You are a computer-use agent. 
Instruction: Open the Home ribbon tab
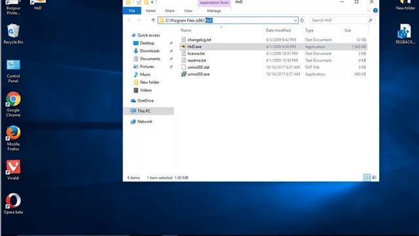pos(151,10)
